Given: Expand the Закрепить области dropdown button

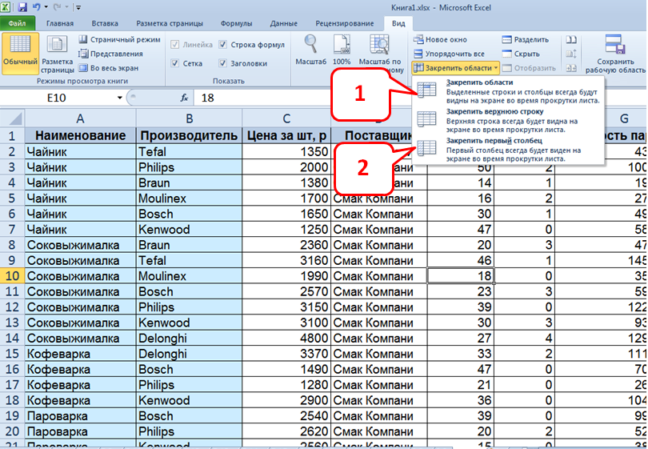Looking at the screenshot, I should point(456,69).
